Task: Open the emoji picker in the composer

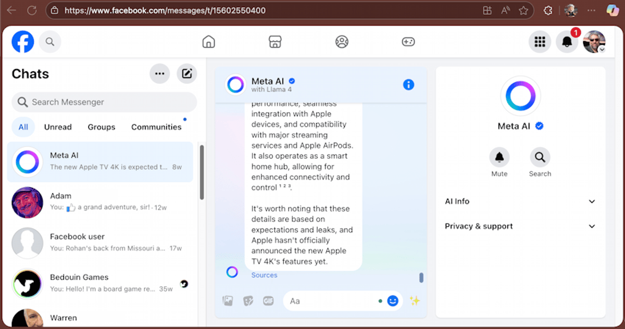Action: [393, 301]
